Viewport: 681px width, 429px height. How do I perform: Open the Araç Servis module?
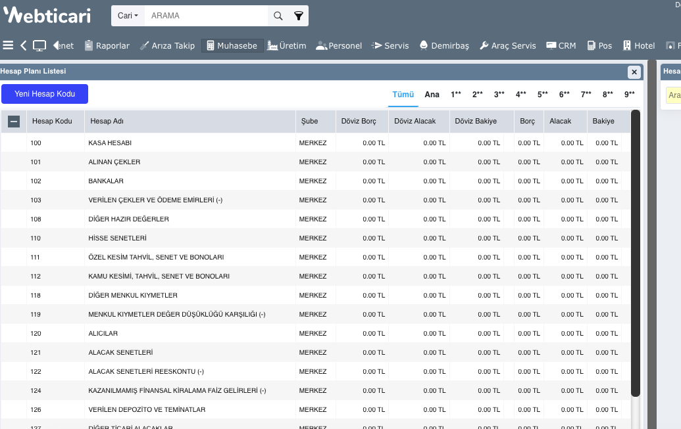tap(507, 45)
